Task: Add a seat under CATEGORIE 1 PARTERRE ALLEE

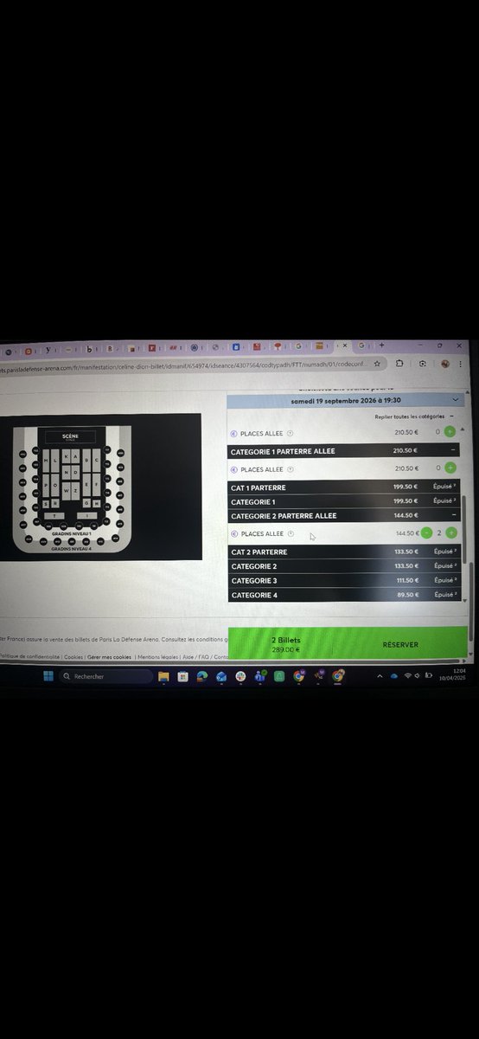Action: click(451, 469)
